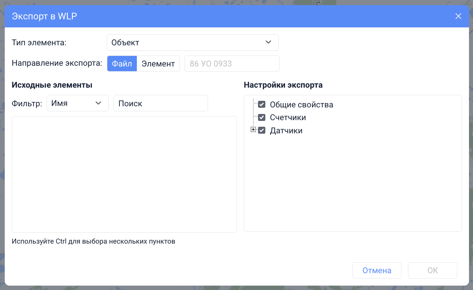The image size is (473, 290).
Task: Disable the Датчики checkbox
Action: tap(262, 130)
